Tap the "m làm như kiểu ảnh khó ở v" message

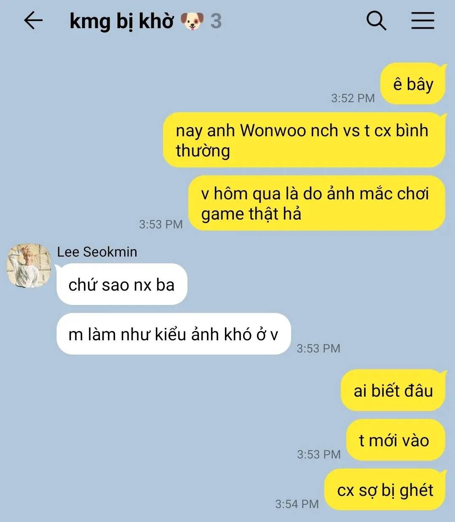[x=174, y=334]
